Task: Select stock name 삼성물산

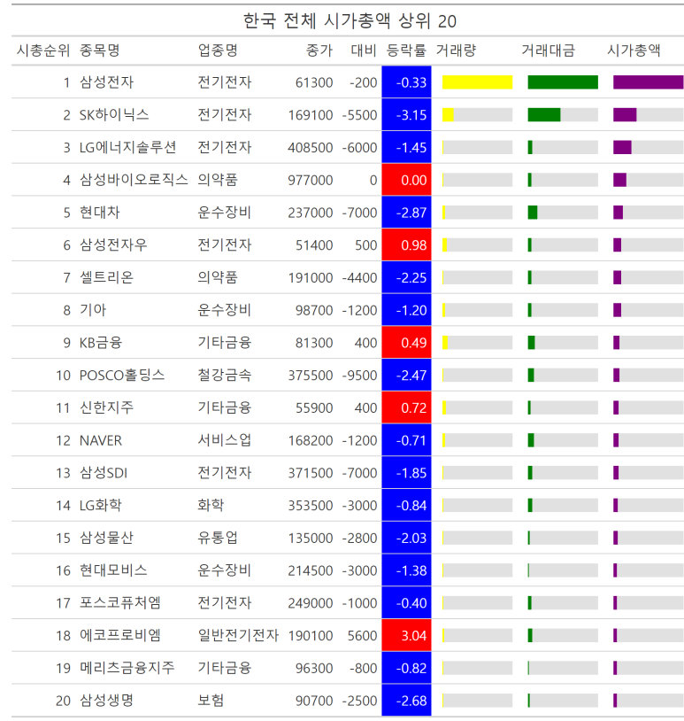Action: (x=106, y=538)
